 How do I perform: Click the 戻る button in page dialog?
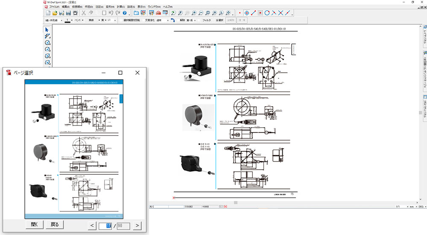[55, 225]
